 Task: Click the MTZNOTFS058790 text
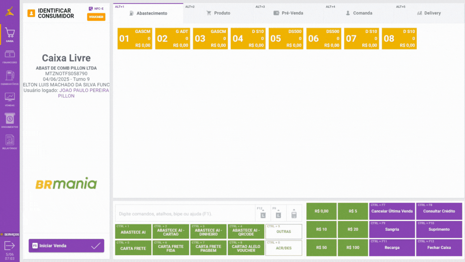[x=66, y=74]
